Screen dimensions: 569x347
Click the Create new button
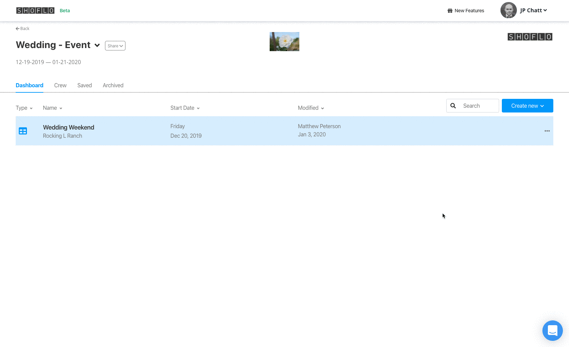[524, 106]
